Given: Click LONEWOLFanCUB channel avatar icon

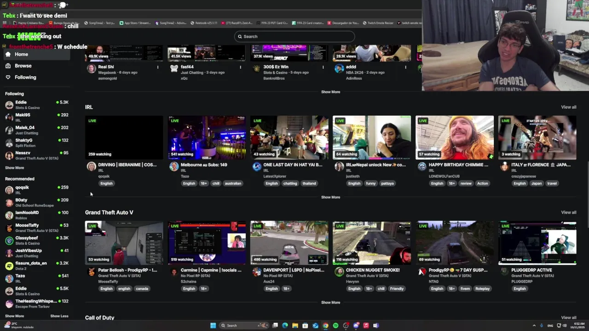Looking at the screenshot, I should [x=422, y=166].
